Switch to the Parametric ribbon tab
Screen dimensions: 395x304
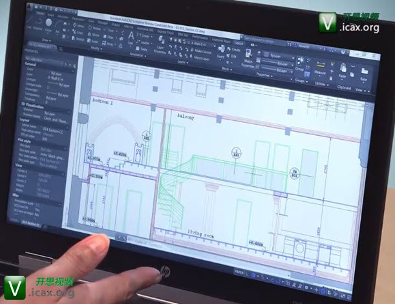[78, 19]
